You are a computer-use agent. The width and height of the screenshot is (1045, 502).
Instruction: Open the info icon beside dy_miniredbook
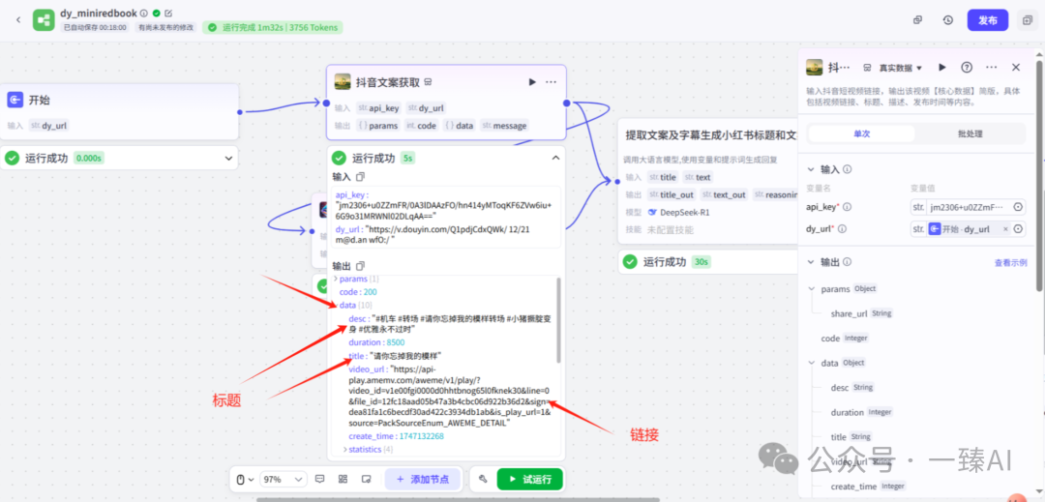144,13
